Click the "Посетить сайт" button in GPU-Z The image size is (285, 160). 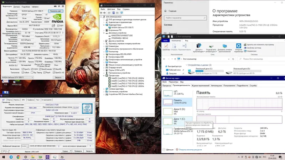pos(56,11)
